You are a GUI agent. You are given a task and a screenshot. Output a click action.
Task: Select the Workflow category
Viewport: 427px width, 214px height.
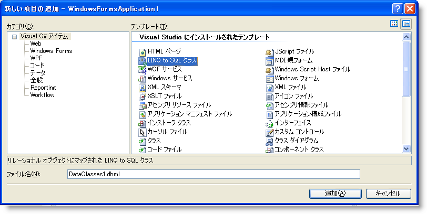42,95
